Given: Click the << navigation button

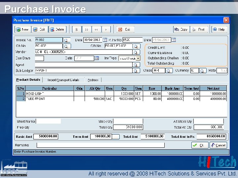Looking at the screenshot, I should (x=96, y=29).
